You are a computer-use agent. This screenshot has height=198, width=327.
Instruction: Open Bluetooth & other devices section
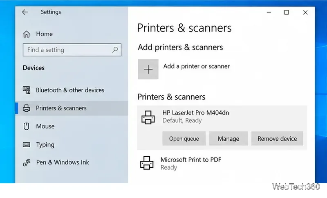(x=70, y=90)
